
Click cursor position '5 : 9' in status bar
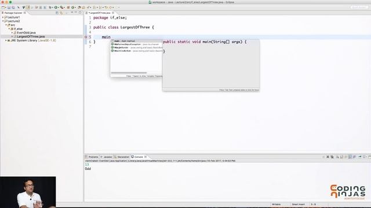(x=313, y=205)
